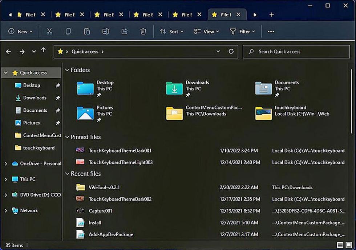Switch to large thumbnails view in status bar

pyautogui.click(x=348, y=245)
